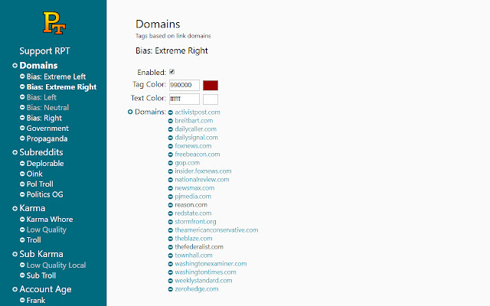Open Bias: Right tag settings

click(x=44, y=118)
